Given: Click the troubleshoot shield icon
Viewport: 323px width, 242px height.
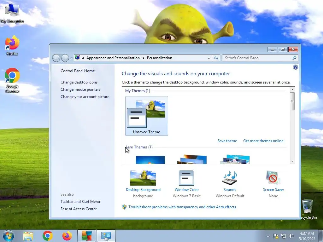Looking at the screenshot, I should [124, 207].
